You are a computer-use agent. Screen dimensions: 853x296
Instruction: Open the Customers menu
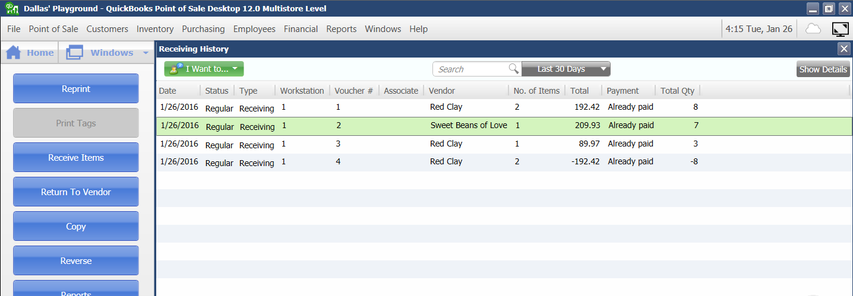(x=108, y=29)
